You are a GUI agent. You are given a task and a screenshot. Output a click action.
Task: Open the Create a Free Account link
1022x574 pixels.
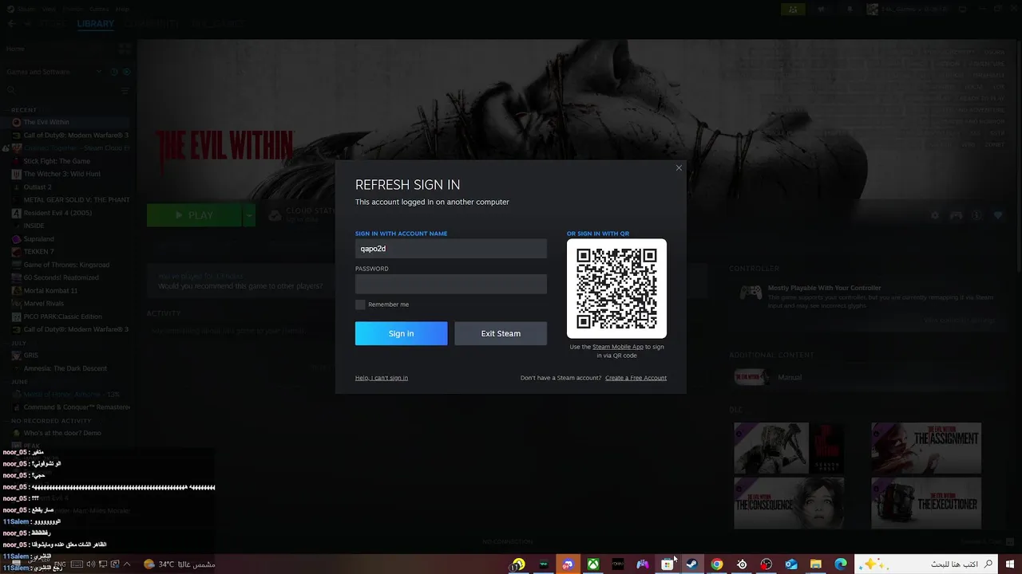click(636, 378)
